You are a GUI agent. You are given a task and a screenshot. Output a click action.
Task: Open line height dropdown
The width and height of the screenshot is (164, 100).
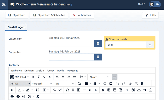coord(83,77)
